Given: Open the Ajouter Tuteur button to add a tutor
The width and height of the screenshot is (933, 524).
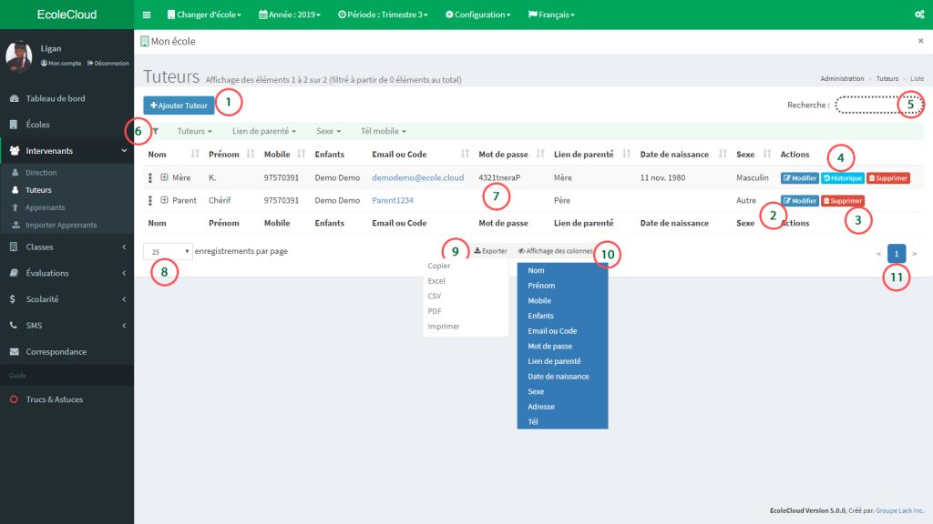Looking at the screenshot, I should click(x=177, y=104).
